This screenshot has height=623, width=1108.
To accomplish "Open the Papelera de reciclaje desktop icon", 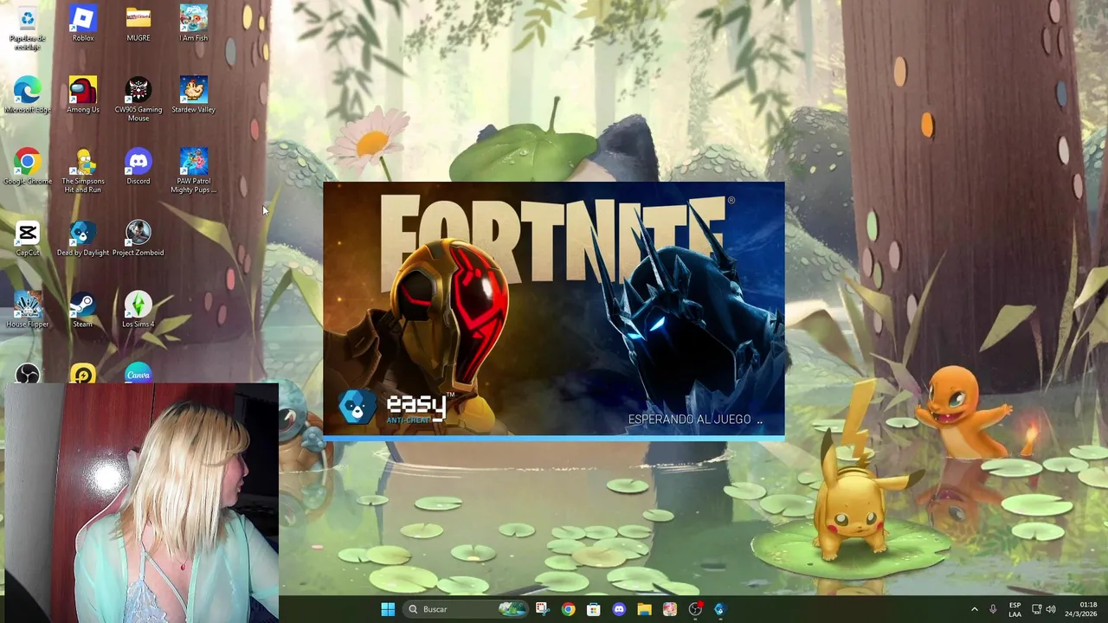I will click(x=28, y=28).
